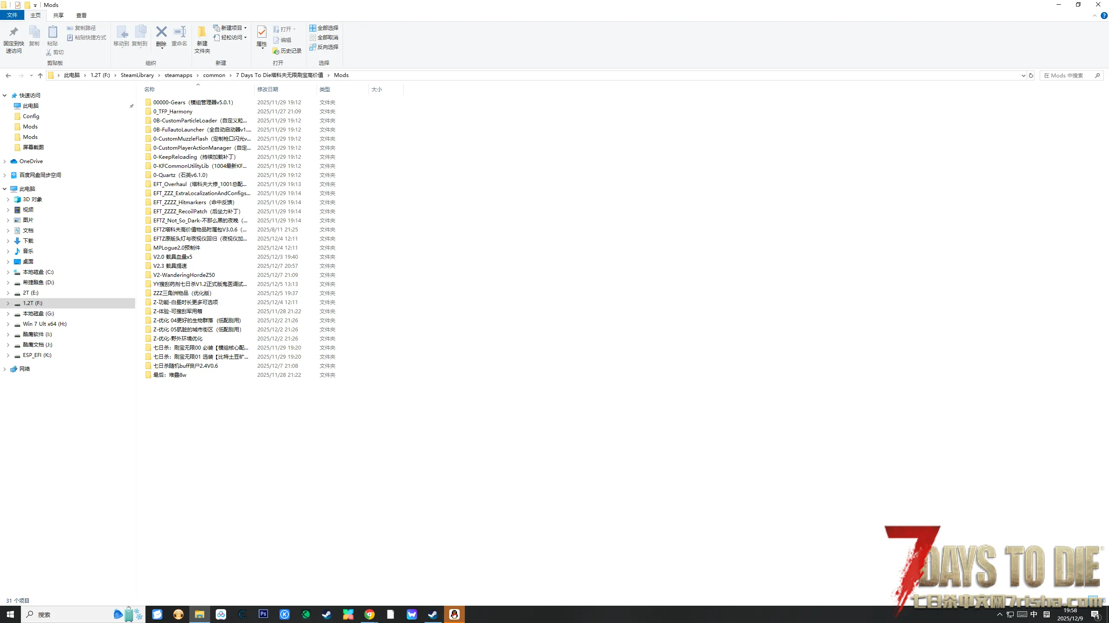The width and height of the screenshot is (1109, 623).
Task: Open the Share (共享) ribbon tab
Action: point(58,15)
